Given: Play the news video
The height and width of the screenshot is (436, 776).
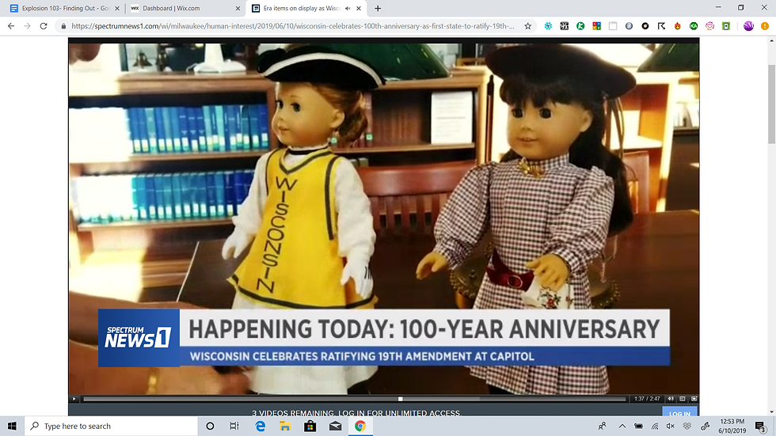Looking at the screenshot, I should pyautogui.click(x=74, y=399).
